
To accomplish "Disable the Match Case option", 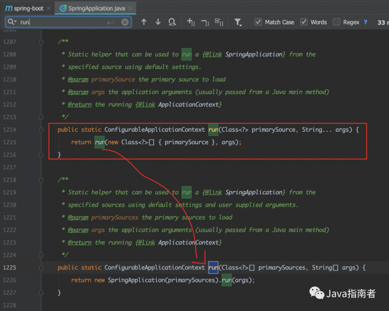I will point(258,22).
